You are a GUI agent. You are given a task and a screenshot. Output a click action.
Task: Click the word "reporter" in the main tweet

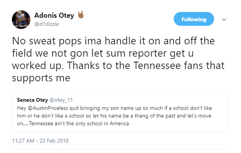148,54
